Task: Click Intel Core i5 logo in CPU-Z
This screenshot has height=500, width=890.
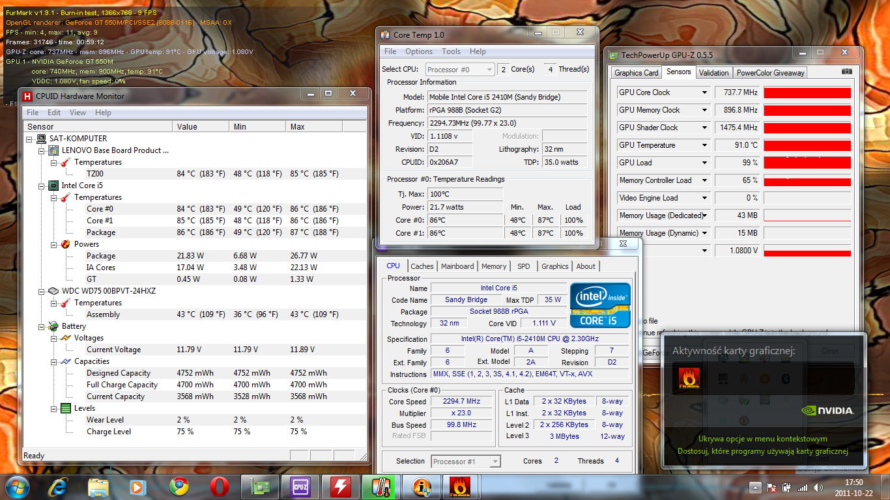Action: pyautogui.click(x=600, y=305)
